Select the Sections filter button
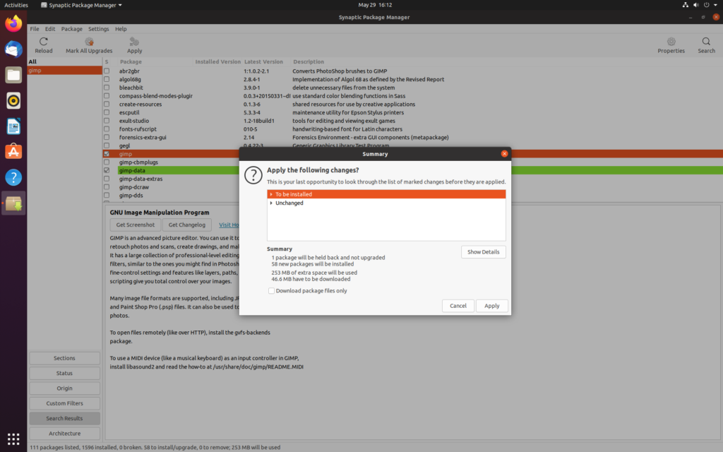Viewport: 723px width, 452px height. click(64, 358)
